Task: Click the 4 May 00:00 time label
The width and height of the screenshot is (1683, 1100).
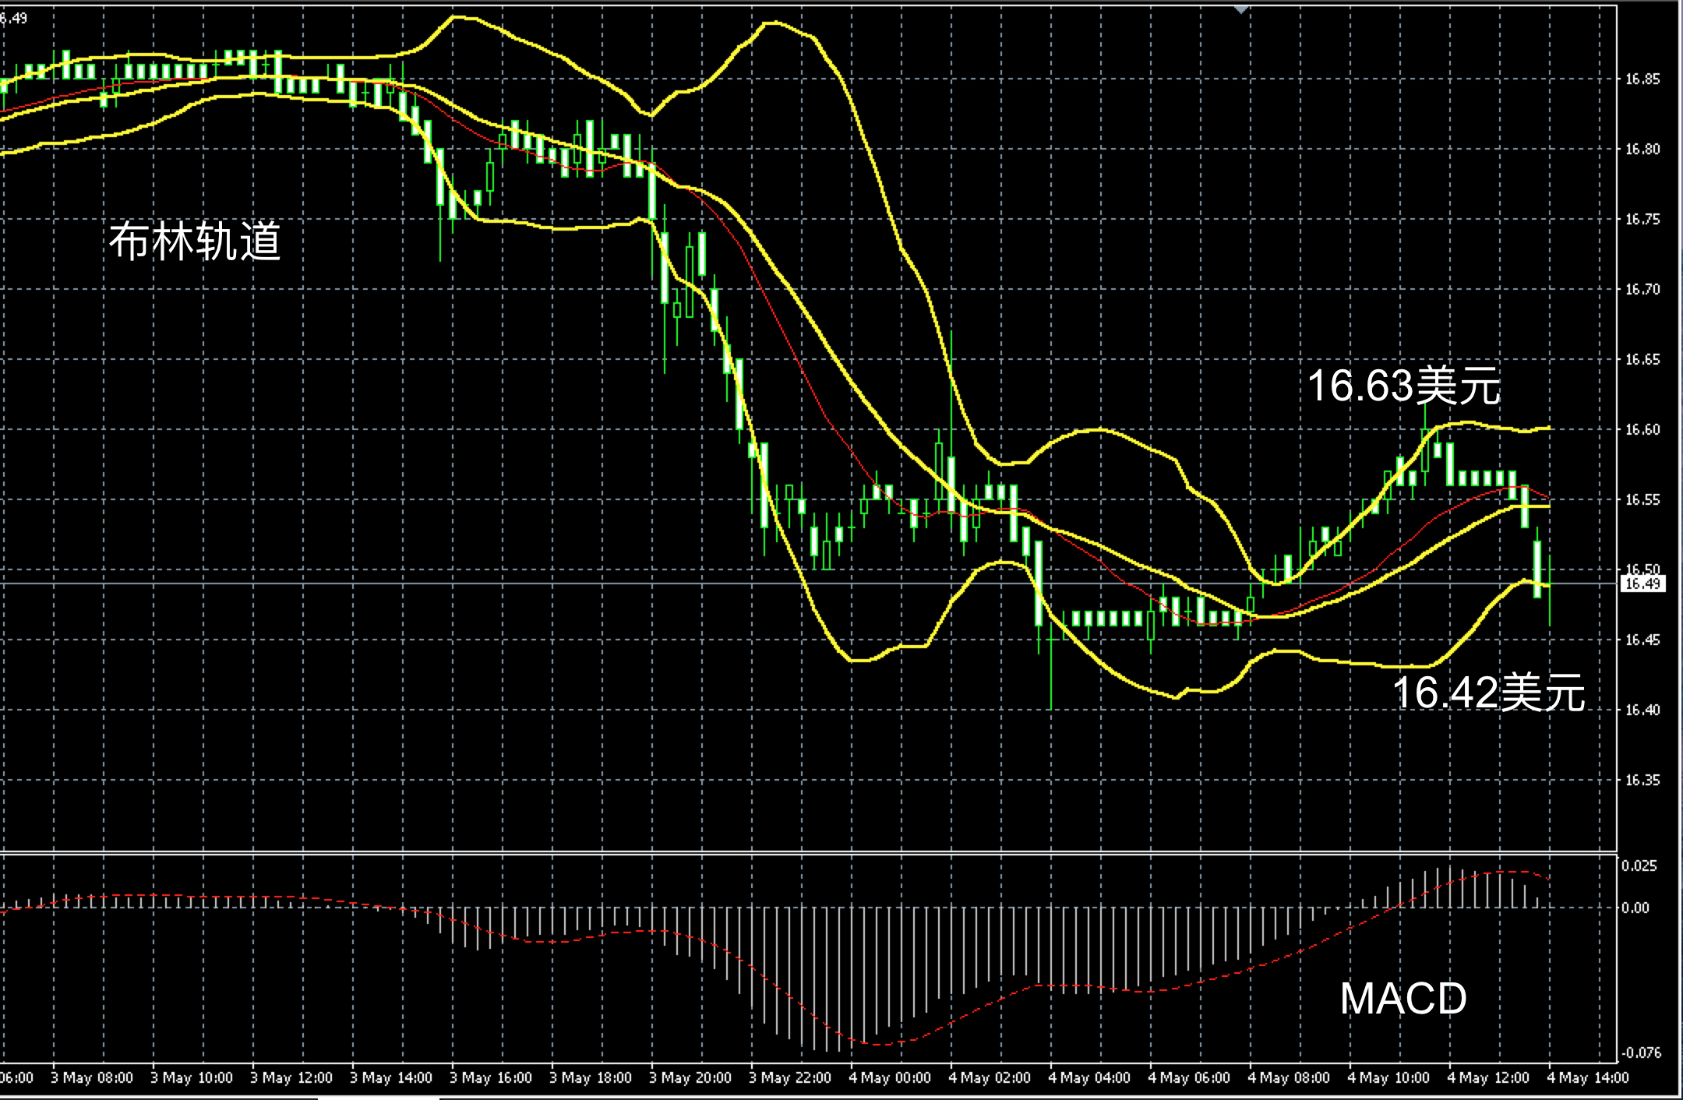Action: tap(890, 1077)
